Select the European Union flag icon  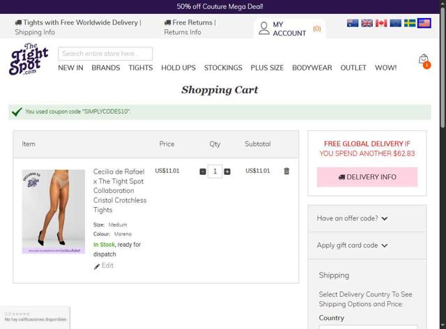(395, 23)
